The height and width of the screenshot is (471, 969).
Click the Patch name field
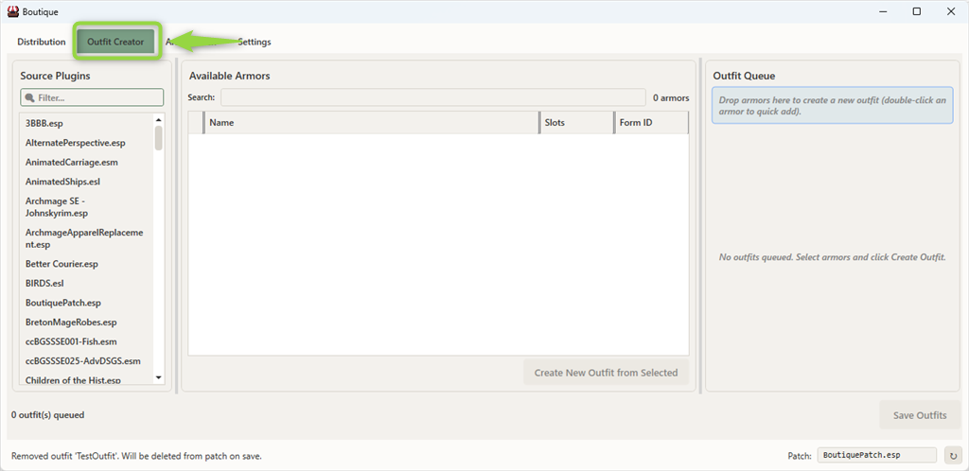pyautogui.click(x=876, y=455)
